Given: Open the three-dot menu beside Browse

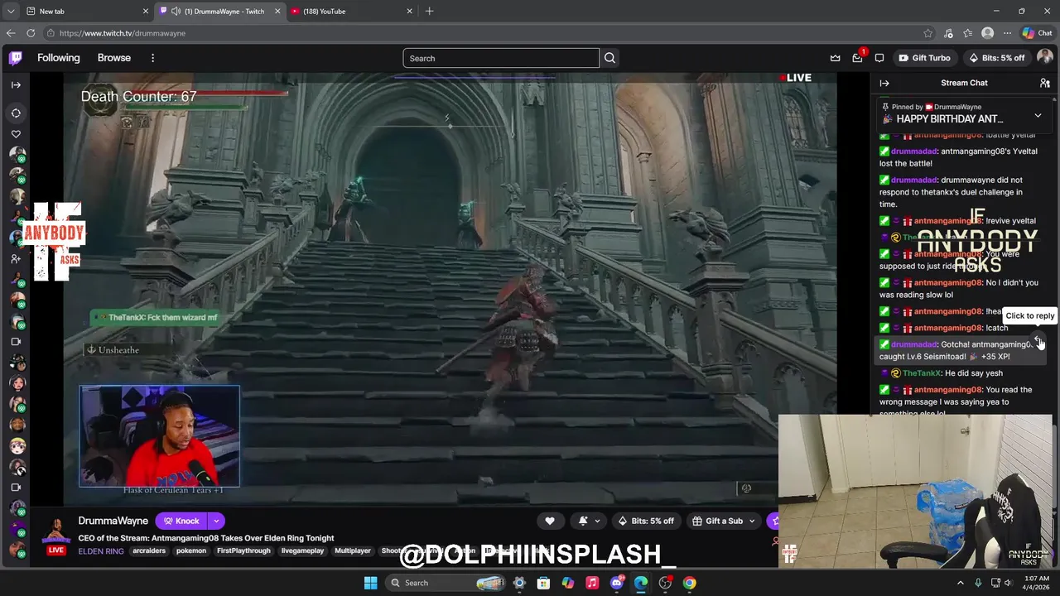Looking at the screenshot, I should pyautogui.click(x=152, y=58).
